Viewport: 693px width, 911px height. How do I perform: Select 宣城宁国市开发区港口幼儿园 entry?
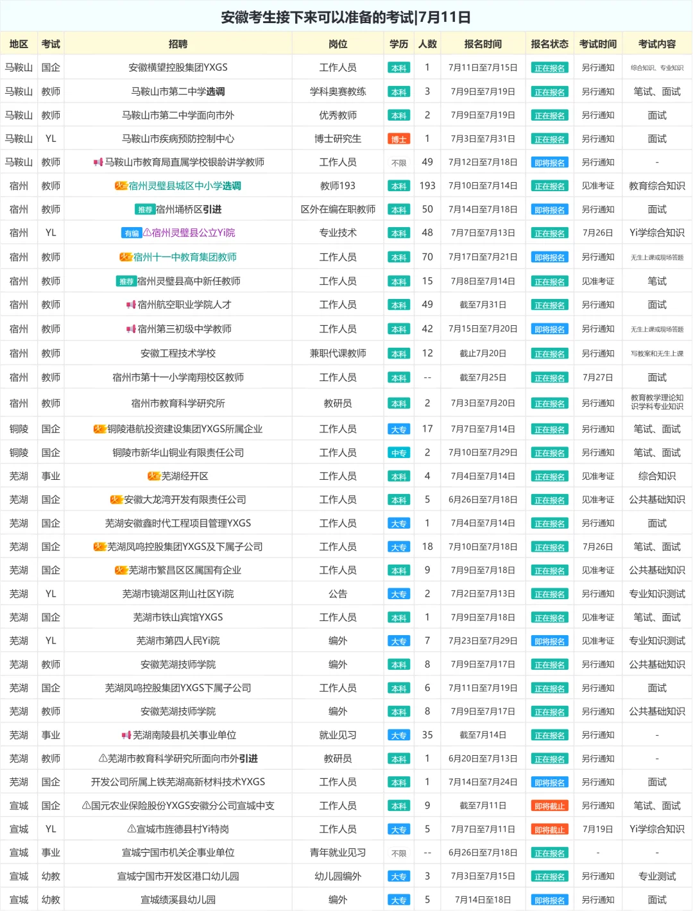tap(178, 876)
